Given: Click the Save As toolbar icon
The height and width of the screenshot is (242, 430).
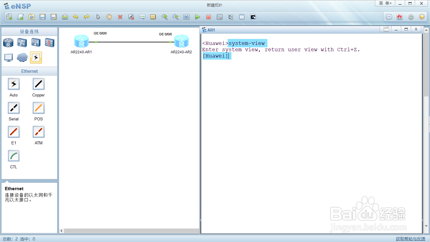Looking at the screenshot, I should [x=54, y=17].
